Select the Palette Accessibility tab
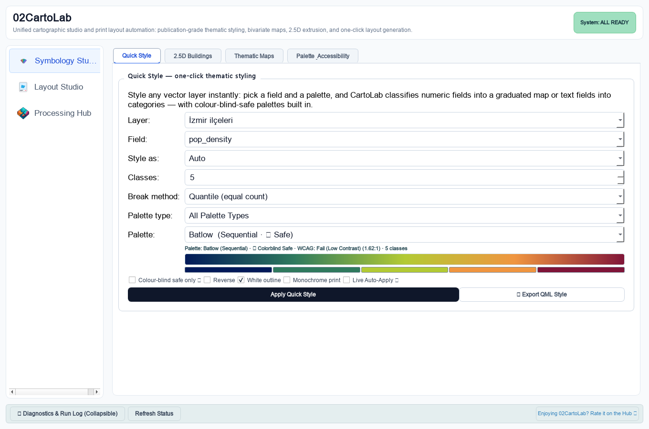 tap(323, 56)
